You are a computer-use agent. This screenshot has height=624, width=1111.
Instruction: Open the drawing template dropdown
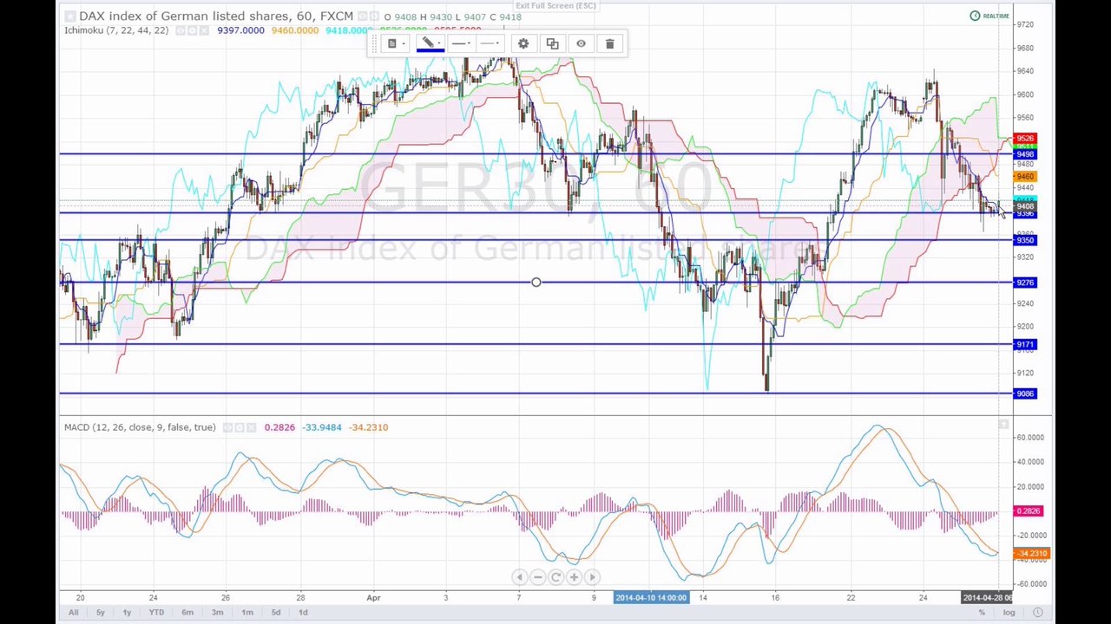tap(396, 43)
